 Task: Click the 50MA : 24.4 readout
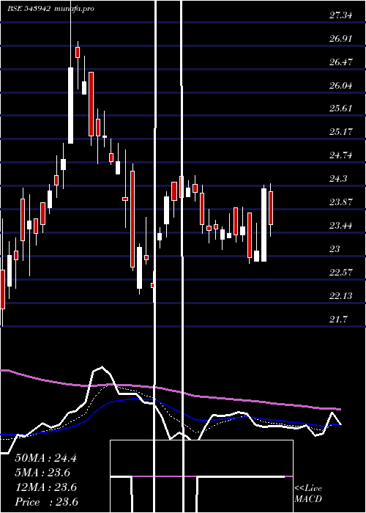45,458
